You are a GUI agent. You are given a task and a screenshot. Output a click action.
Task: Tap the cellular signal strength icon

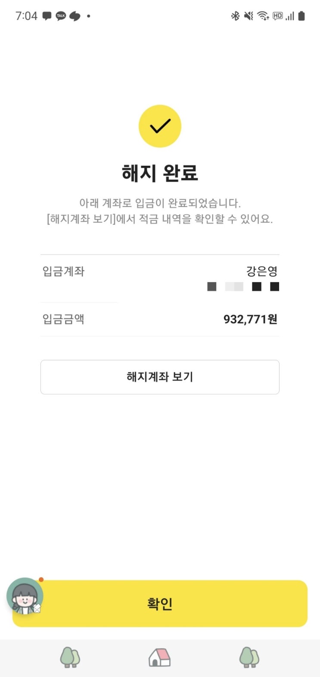pos(290,16)
